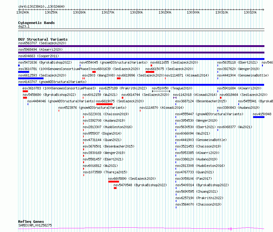Select the nsv5968494 (Almarri2020) purple variant bar
The height and width of the screenshot is (232, 273).
pos(141,53)
